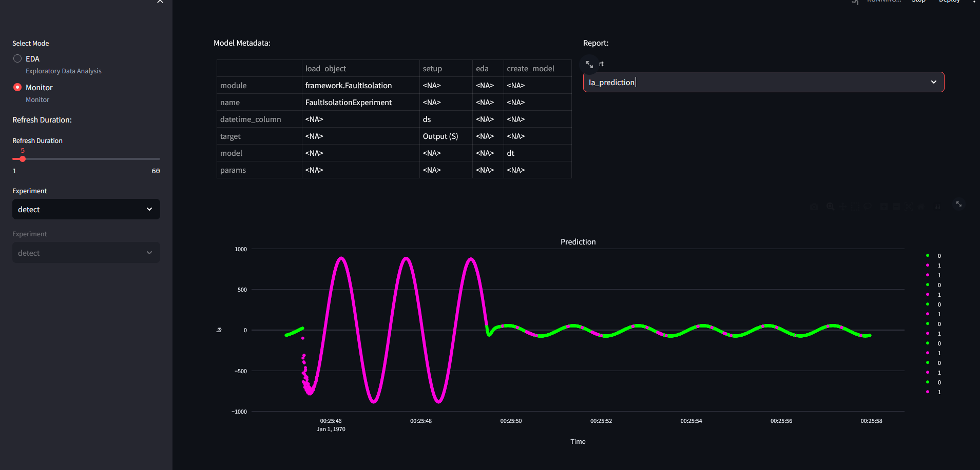Activate the pan tool in the plot modebar
Screen dimensions: 980x470
point(842,207)
